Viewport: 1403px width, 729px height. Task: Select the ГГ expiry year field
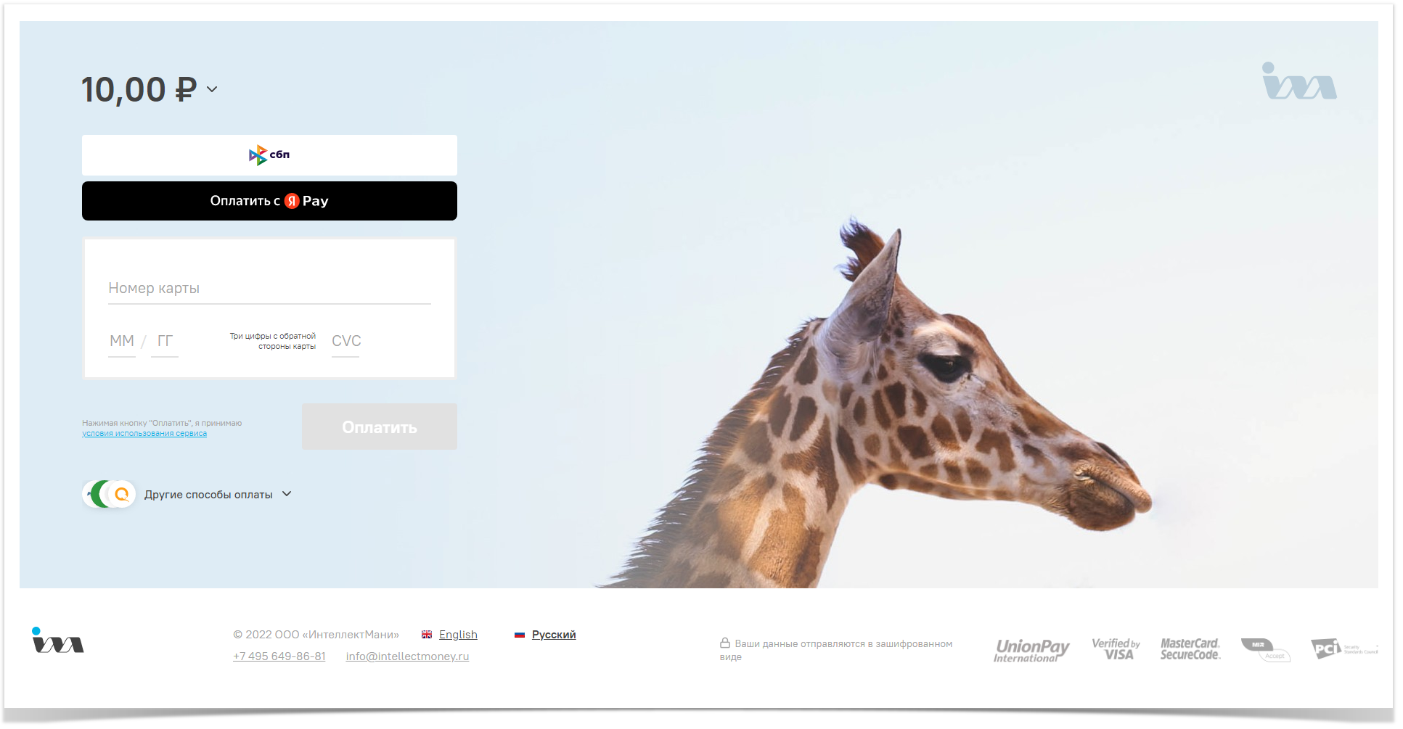[165, 342]
